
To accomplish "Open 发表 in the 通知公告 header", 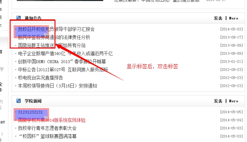I will [218, 18].
